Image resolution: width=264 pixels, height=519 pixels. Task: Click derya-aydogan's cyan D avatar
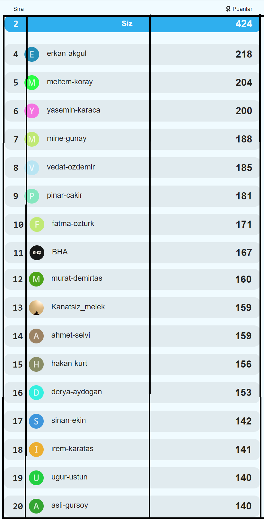click(36, 393)
